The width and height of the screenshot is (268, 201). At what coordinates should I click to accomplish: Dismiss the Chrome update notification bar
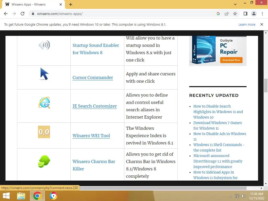point(261,24)
